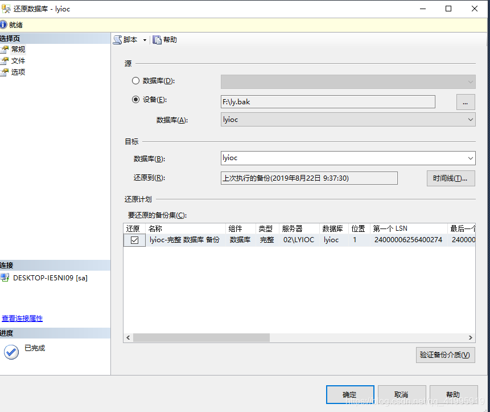The image size is (490, 412).
Task: Uncheck the 还原 checkbox for lyioc backup
Action: coord(134,240)
